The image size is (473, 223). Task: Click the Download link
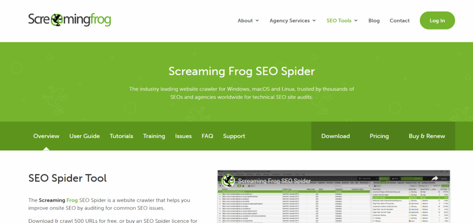pyautogui.click(x=335, y=136)
